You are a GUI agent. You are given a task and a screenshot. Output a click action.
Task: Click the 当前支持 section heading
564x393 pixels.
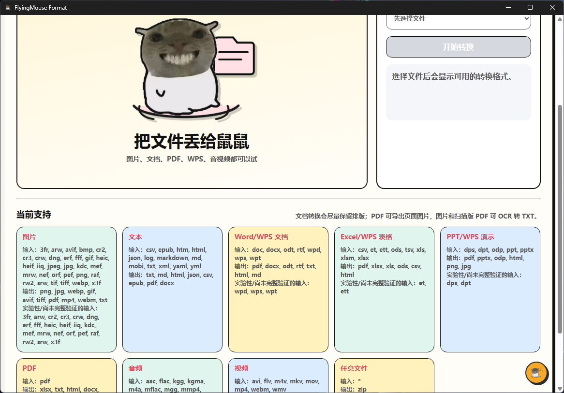(33, 215)
